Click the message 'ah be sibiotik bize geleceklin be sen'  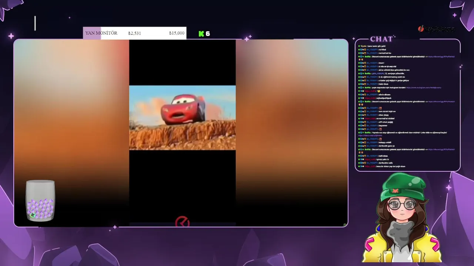394,70
